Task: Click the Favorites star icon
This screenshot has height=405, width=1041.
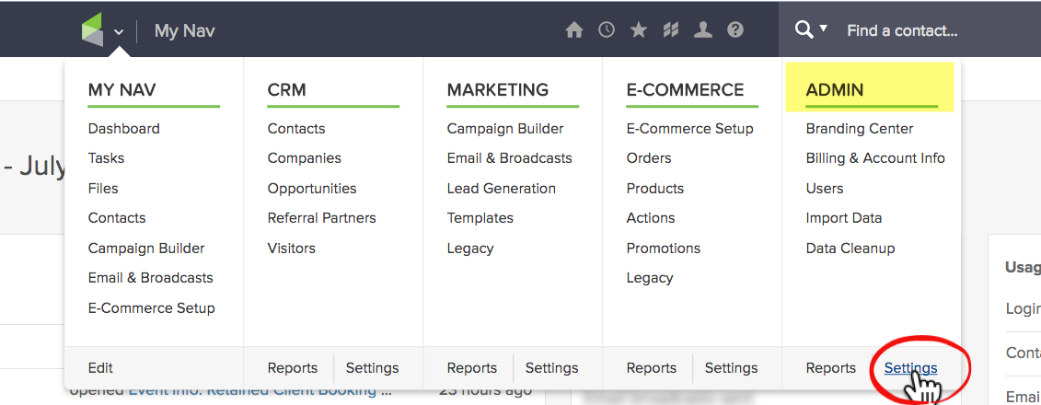Action: click(x=639, y=30)
